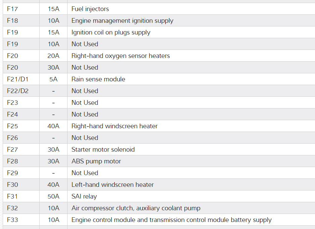
Task: Click the F17 fuse label cell
Action: [x=12, y=9]
